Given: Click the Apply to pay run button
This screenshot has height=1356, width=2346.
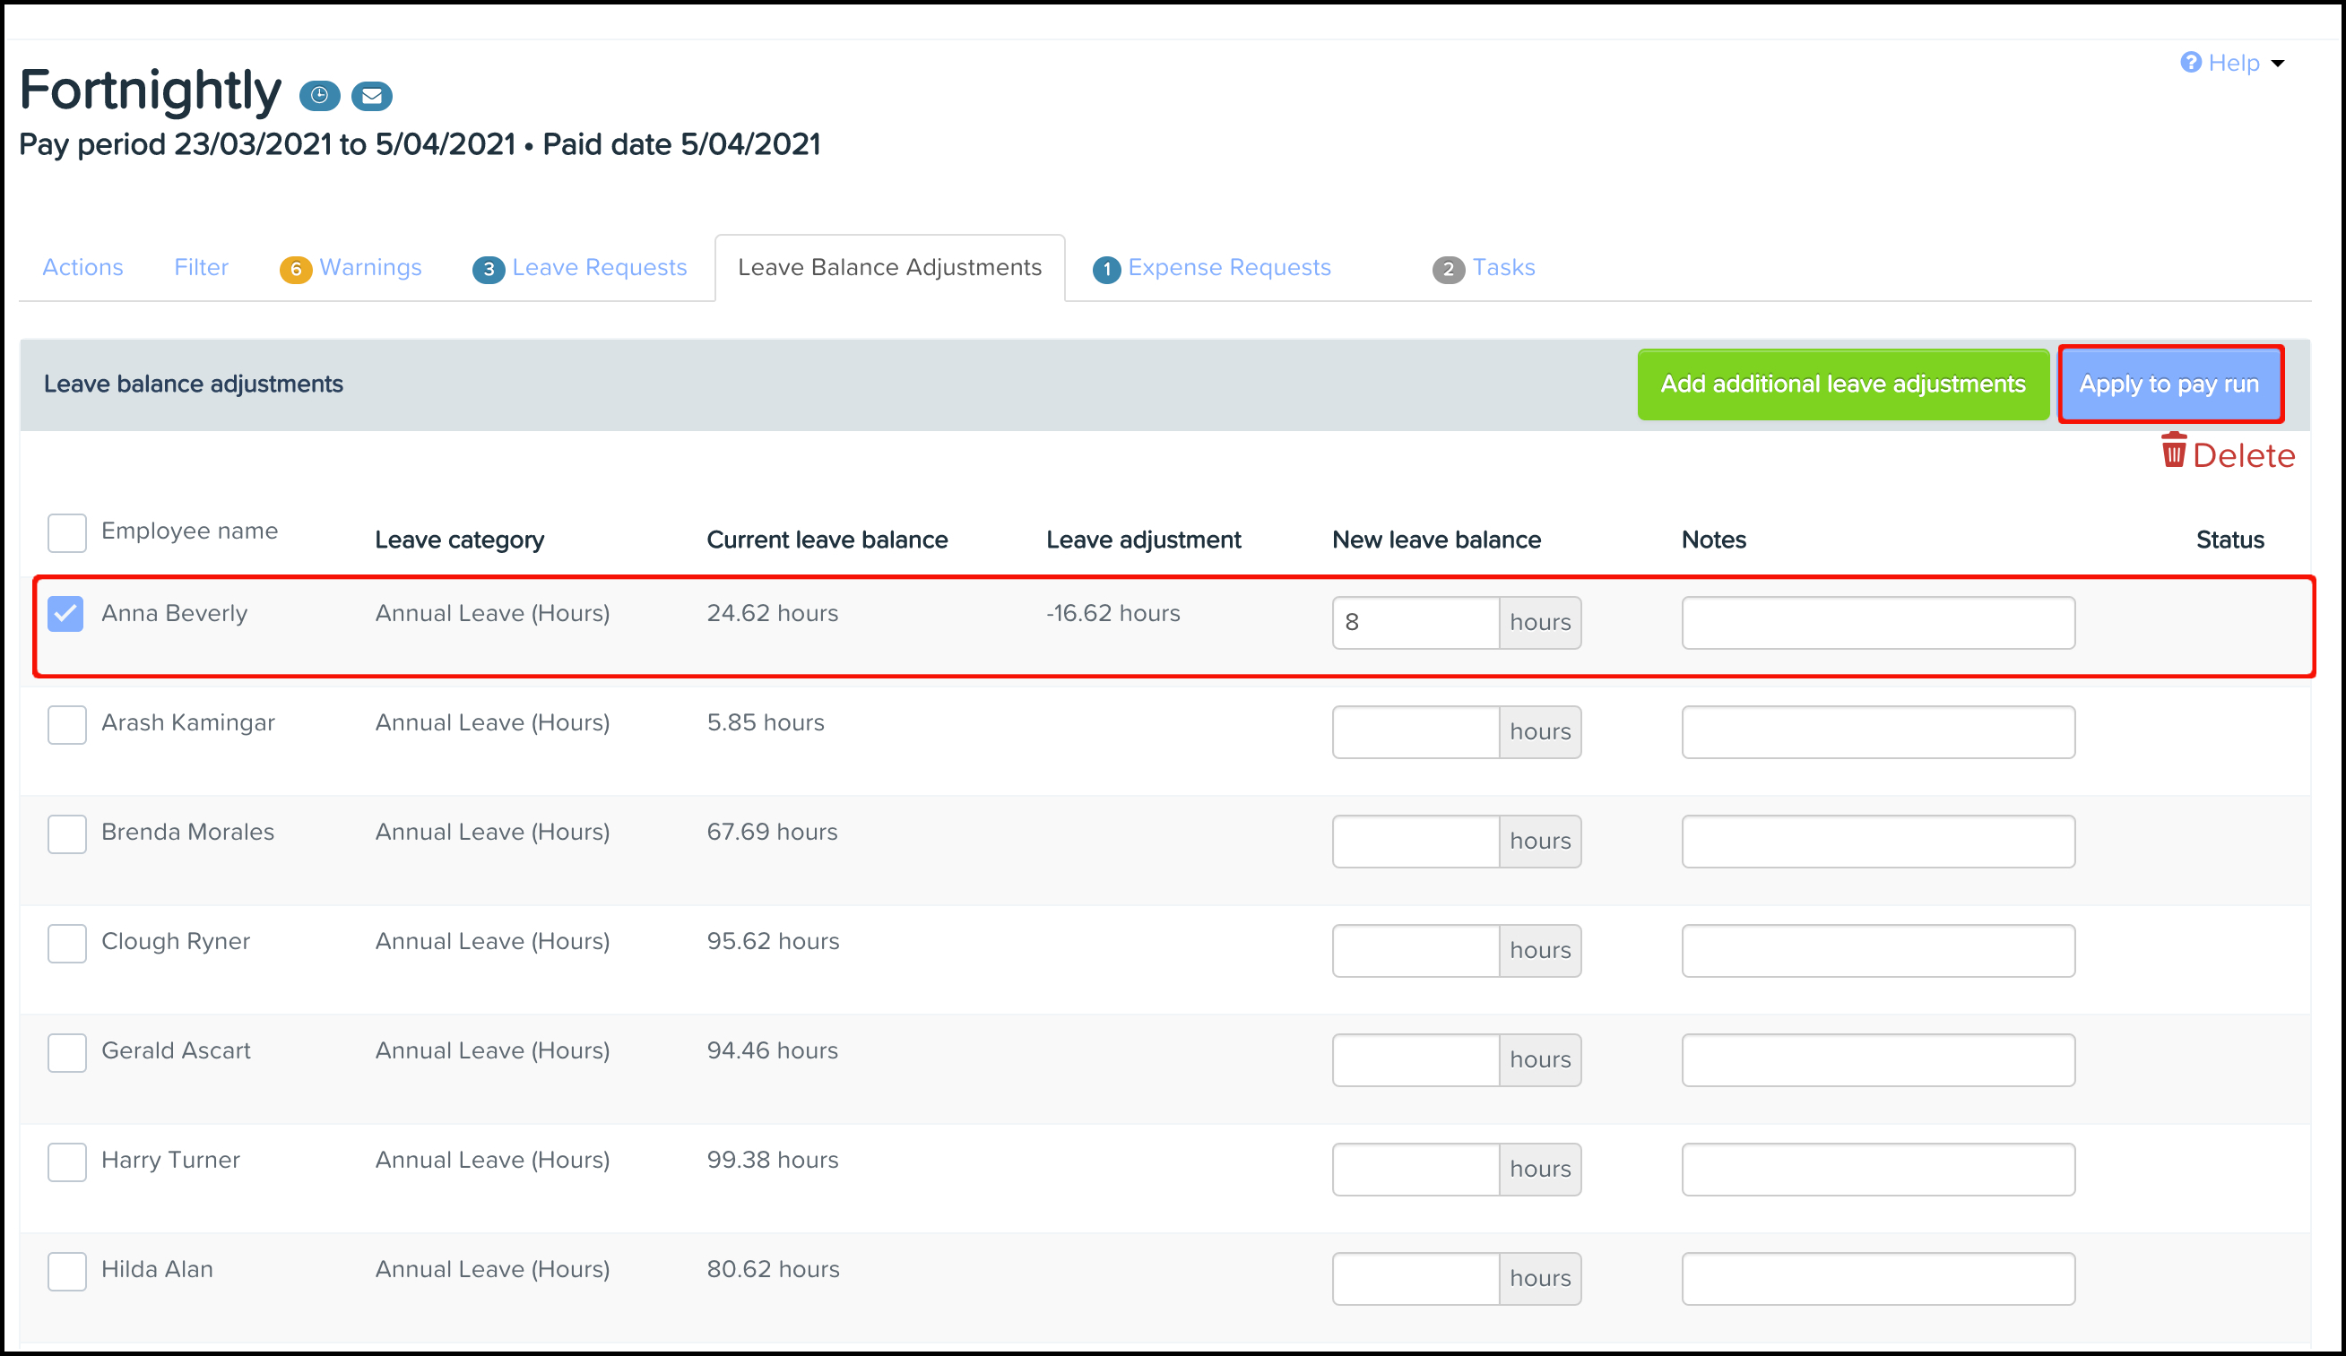Looking at the screenshot, I should click(x=2171, y=383).
